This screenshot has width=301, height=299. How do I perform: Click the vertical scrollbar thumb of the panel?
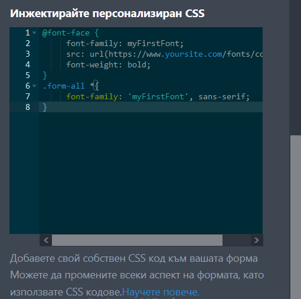(296, 217)
